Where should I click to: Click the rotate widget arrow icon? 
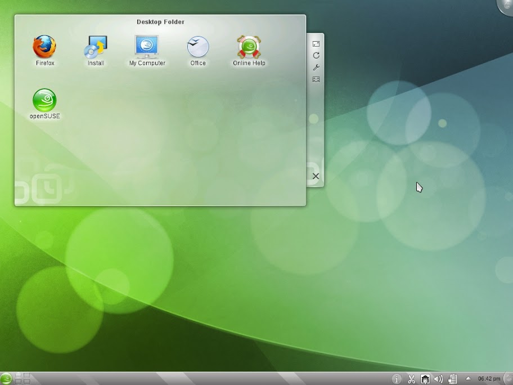click(316, 55)
